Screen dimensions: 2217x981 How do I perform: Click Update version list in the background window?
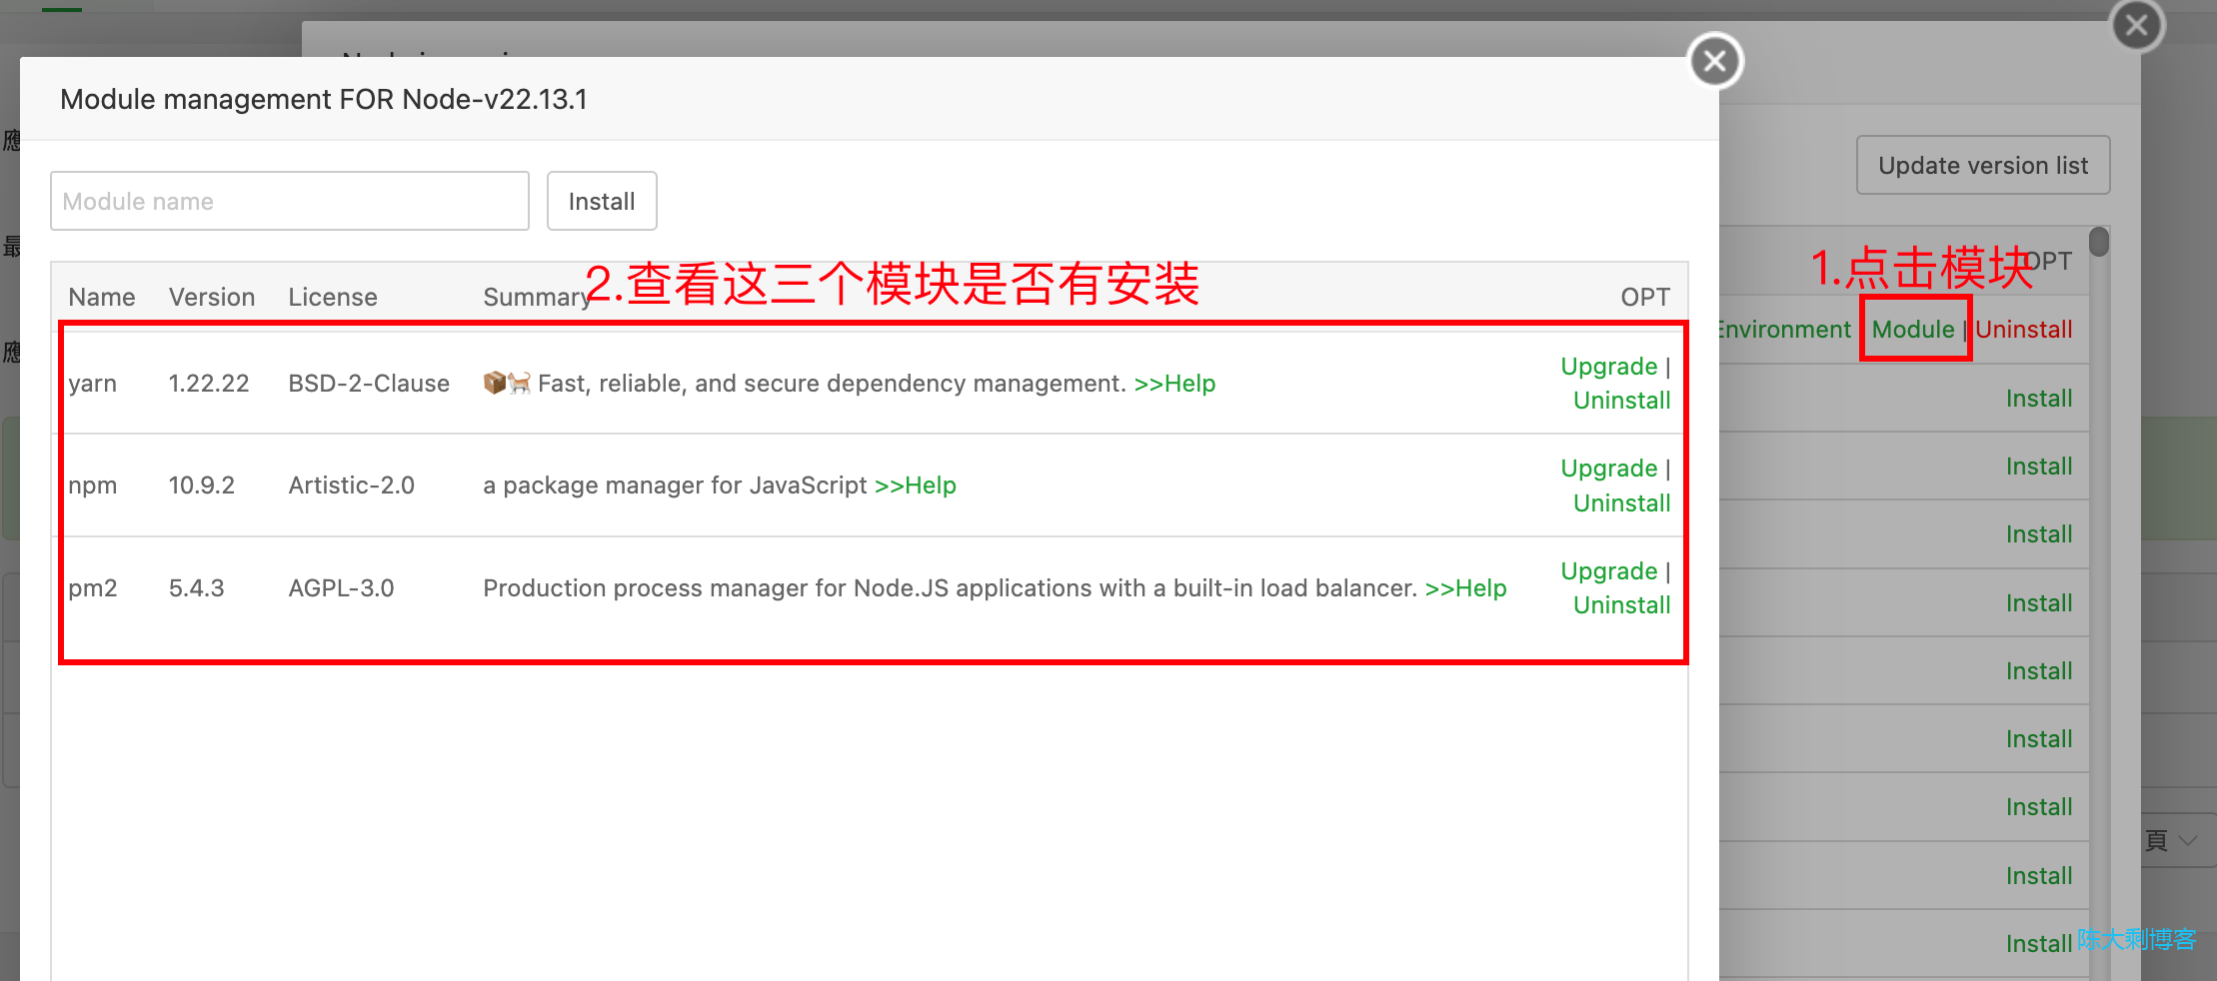click(x=1983, y=166)
